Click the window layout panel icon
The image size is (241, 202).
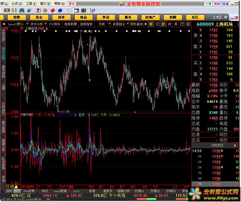(76, 10)
